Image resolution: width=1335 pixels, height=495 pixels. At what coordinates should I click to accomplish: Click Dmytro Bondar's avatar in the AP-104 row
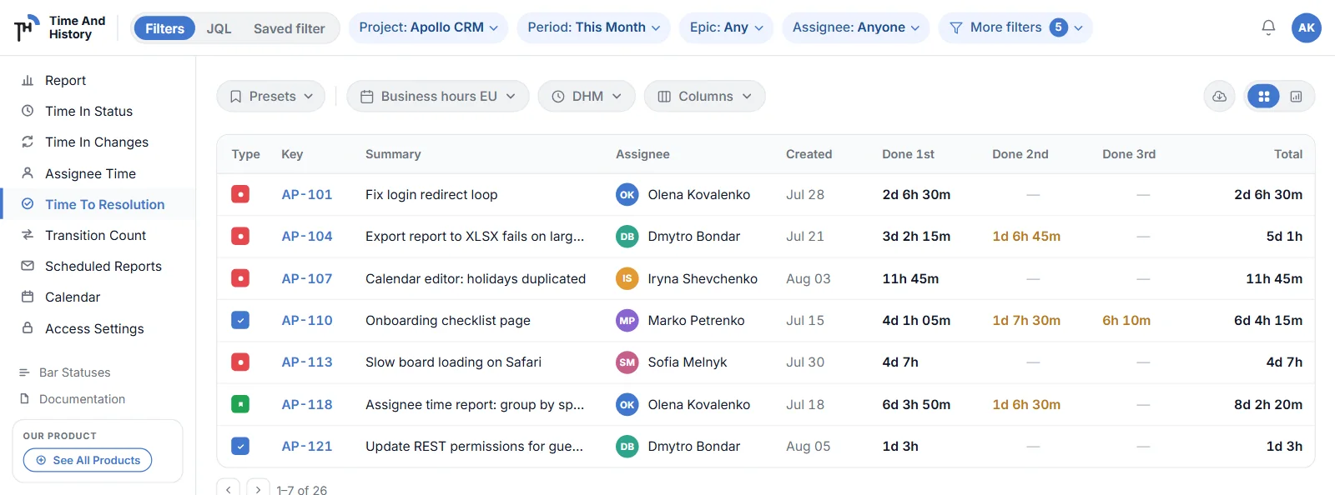[x=627, y=236]
